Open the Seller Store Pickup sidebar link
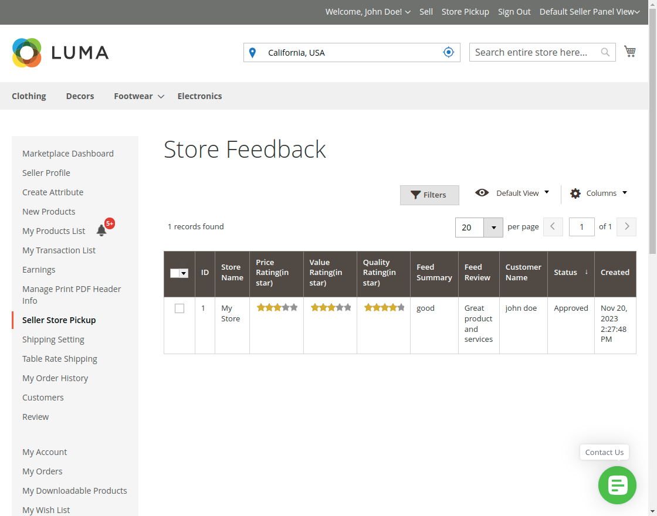 59,320
